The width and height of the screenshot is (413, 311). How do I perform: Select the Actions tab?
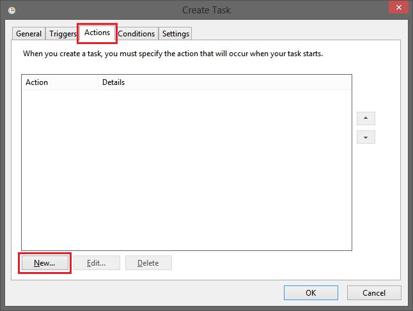(97, 33)
